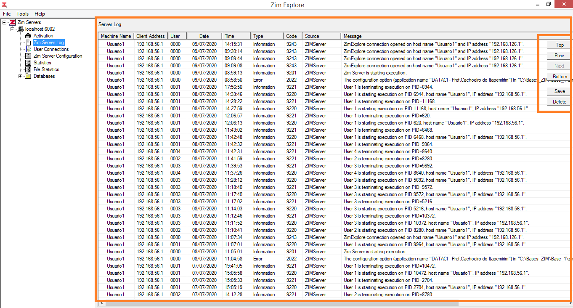The image size is (573, 308).
Task: Click the Type column header
Action: (x=267, y=36)
